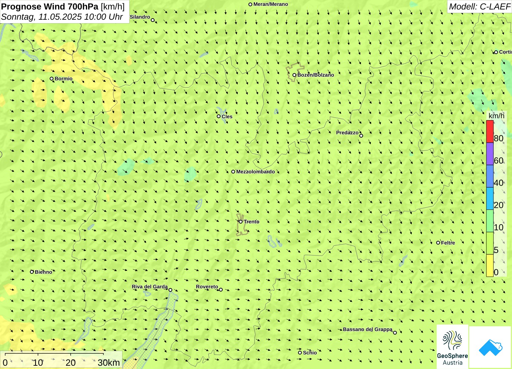512x369 pixels.
Task: Click the 'Rovereto' map label
Action: pyautogui.click(x=207, y=287)
